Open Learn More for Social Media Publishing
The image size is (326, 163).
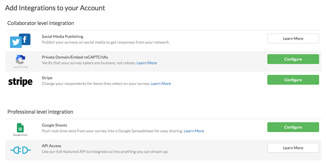click(x=293, y=38)
